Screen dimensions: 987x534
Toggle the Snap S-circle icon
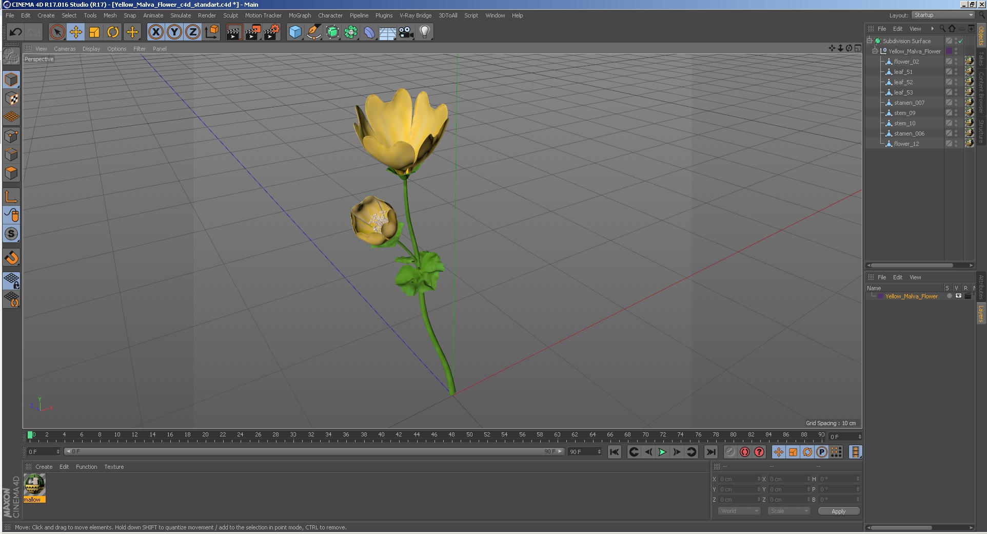click(11, 234)
